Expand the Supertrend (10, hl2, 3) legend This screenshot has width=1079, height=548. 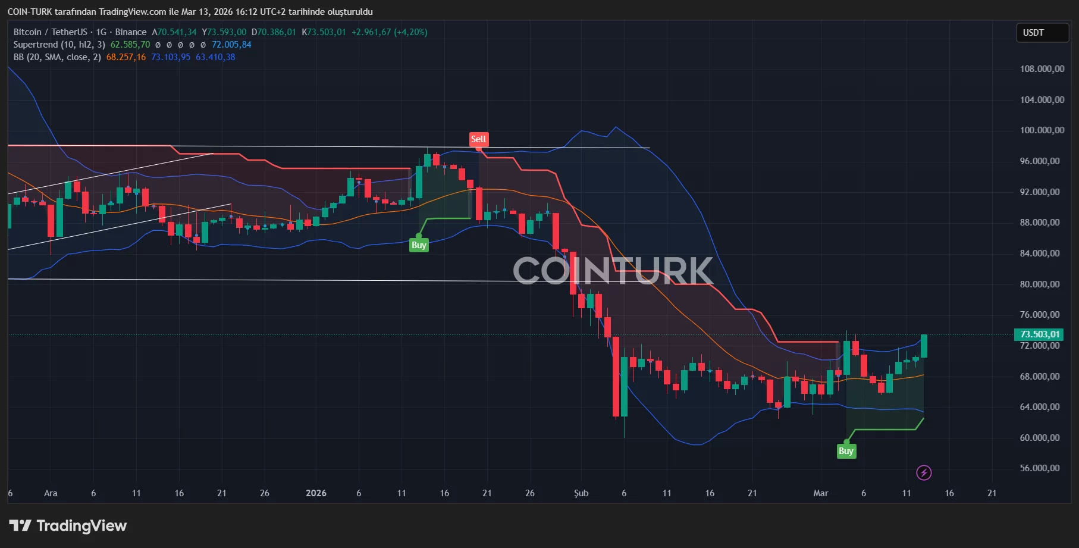(x=59, y=45)
